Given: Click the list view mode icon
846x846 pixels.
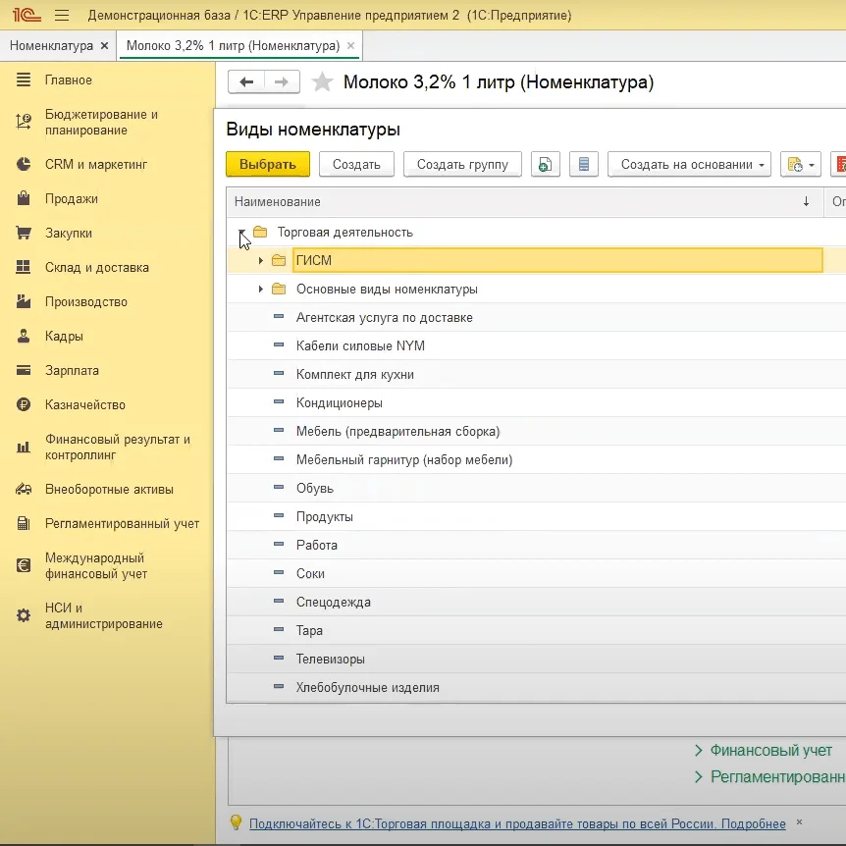Looking at the screenshot, I should click(x=584, y=165).
